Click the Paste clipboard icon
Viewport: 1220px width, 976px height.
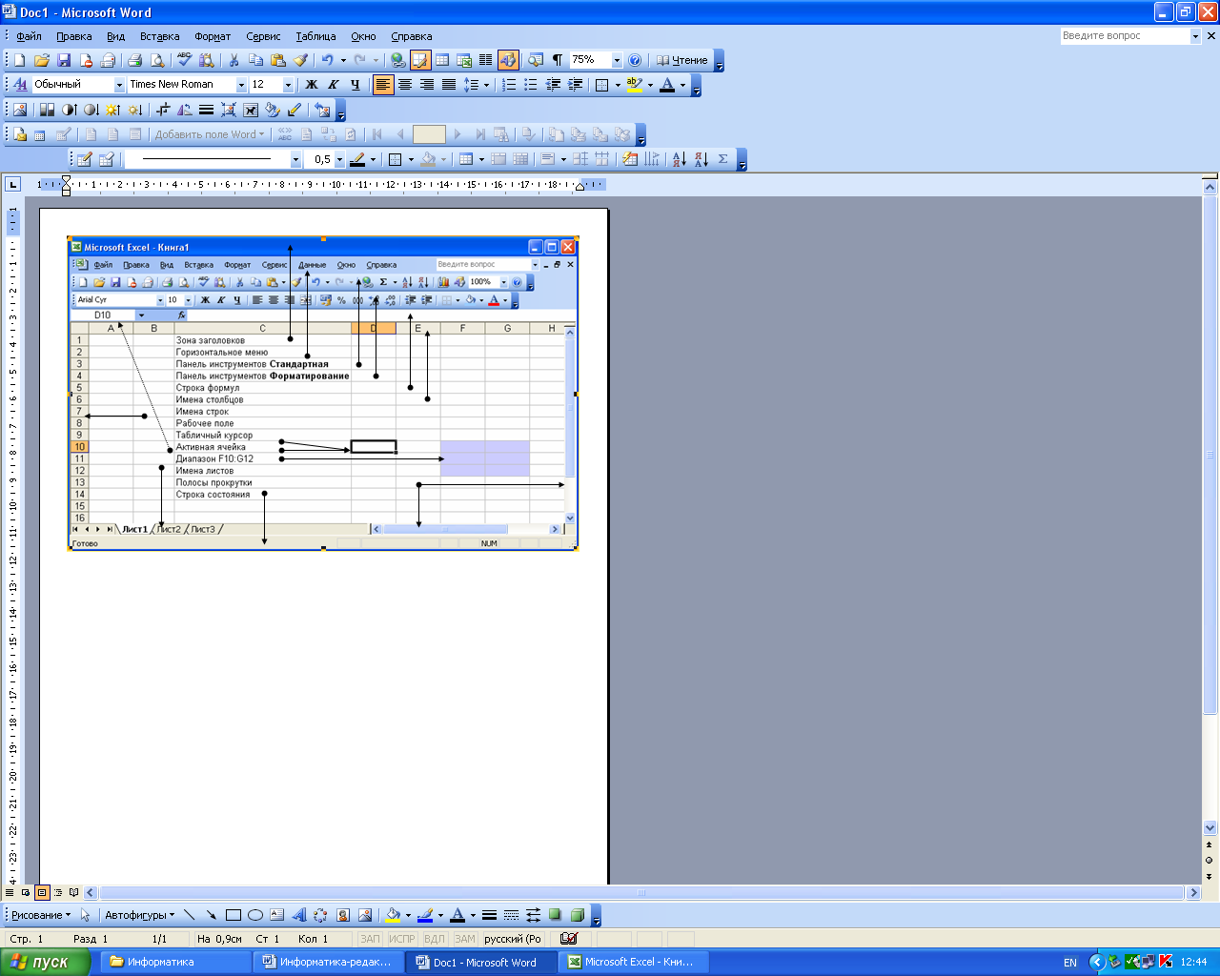point(277,60)
